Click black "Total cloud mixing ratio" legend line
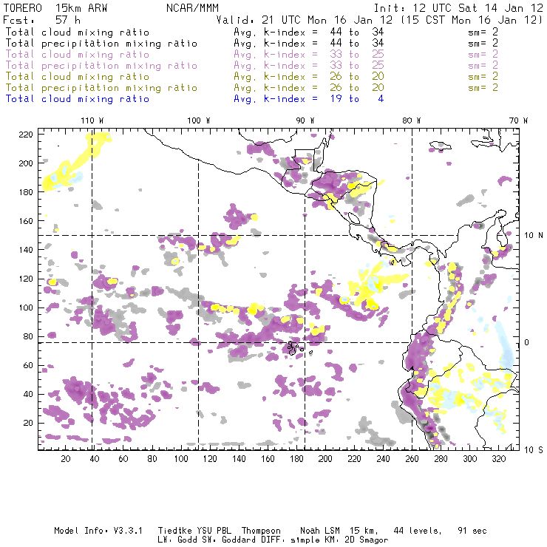Image resolution: width=547 pixels, height=547 pixels. click(78, 33)
